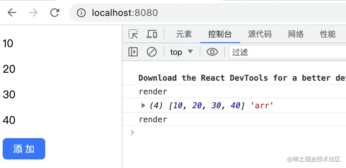Viewport: 346px width, 168px height.
Task: Show the console sidebar panel icon
Action: [133, 52]
